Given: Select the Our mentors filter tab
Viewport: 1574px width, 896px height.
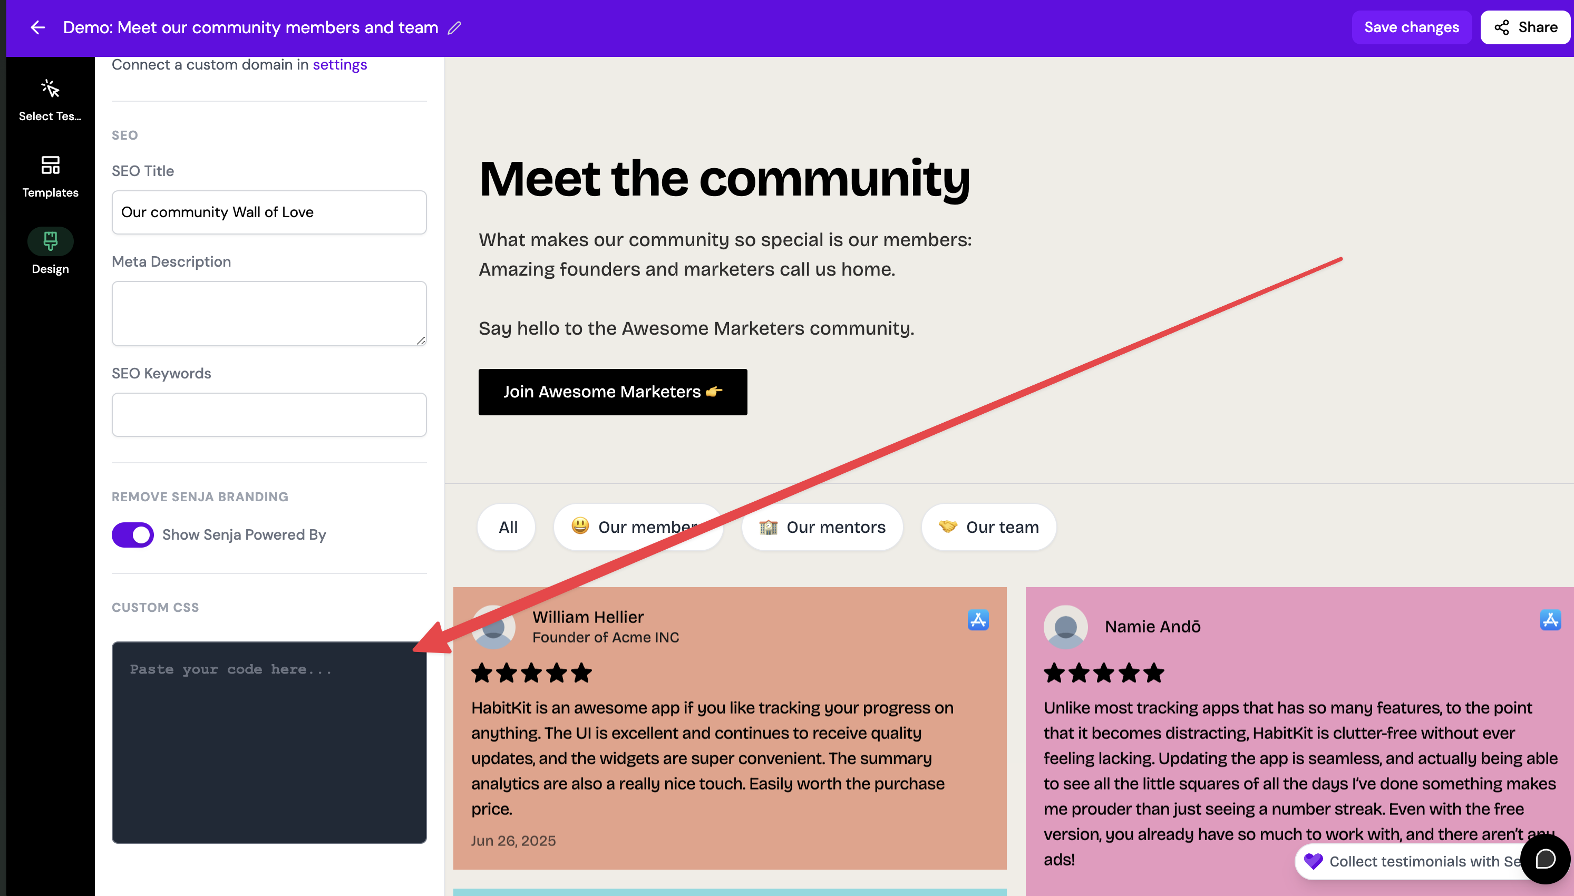Looking at the screenshot, I should click(822, 527).
